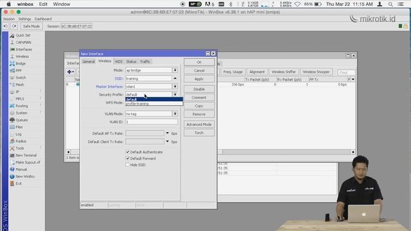411x231 pixels.
Task: Switch to the Status tab
Action: click(x=131, y=62)
